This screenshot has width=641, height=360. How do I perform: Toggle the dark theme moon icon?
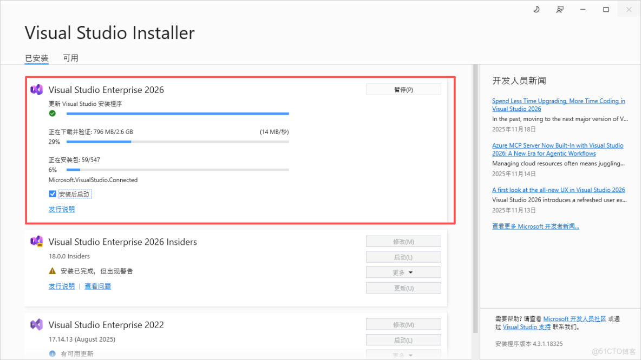tap(536, 9)
